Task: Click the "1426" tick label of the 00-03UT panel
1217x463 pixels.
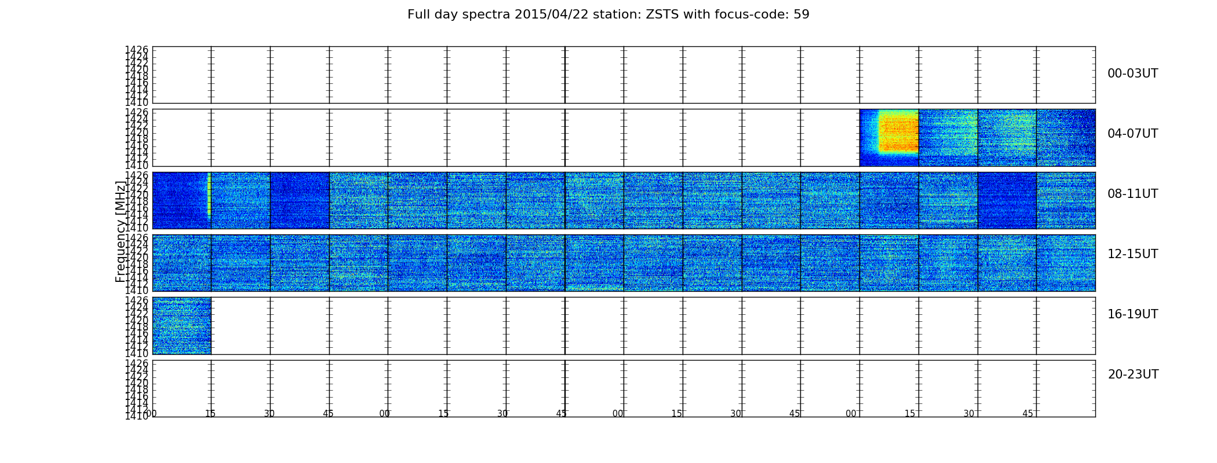Action: [137, 50]
